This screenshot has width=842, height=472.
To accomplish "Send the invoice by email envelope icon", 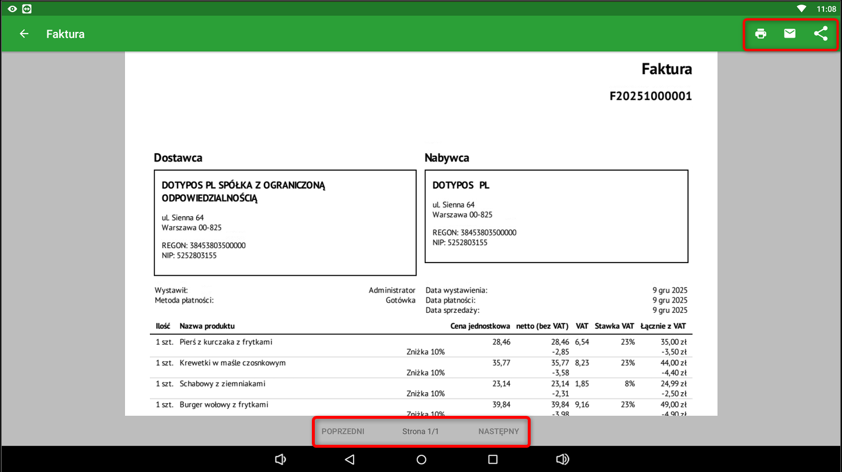I will click(789, 34).
